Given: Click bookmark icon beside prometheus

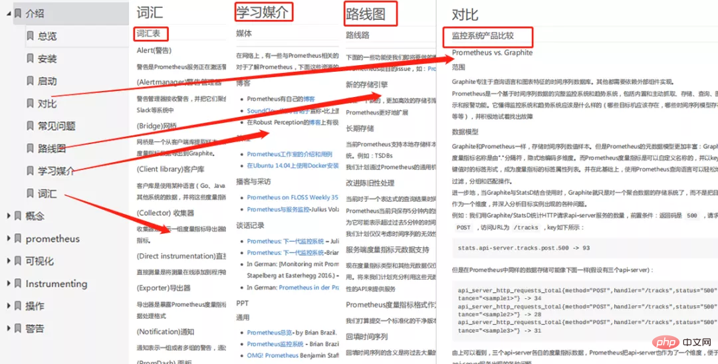Looking at the screenshot, I should pyautogui.click(x=18, y=238).
